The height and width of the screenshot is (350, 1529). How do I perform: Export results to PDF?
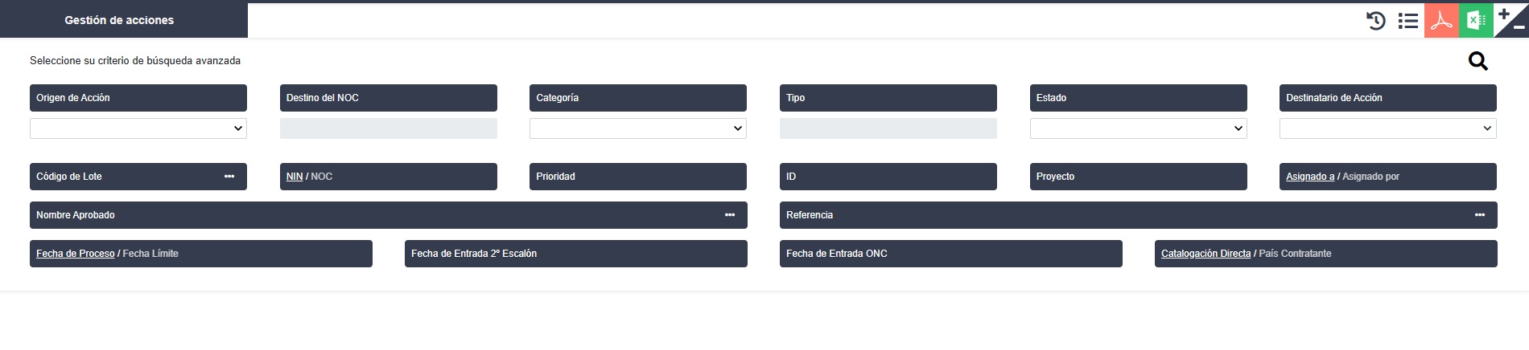pyautogui.click(x=1441, y=20)
